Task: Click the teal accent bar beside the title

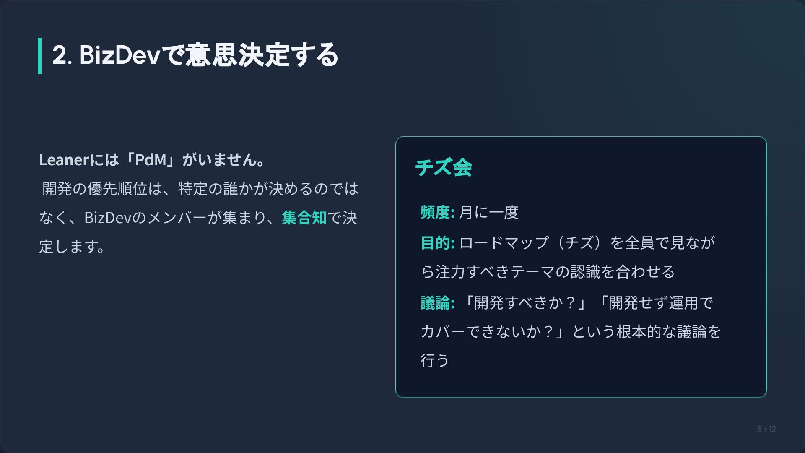Action: pyautogui.click(x=40, y=56)
